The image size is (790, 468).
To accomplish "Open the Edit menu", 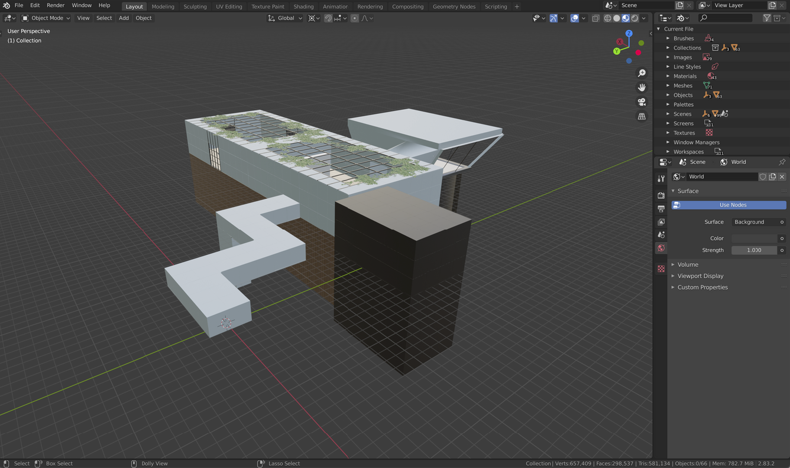I will tap(35, 5).
